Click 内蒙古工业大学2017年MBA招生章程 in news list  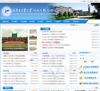pos(53,48)
